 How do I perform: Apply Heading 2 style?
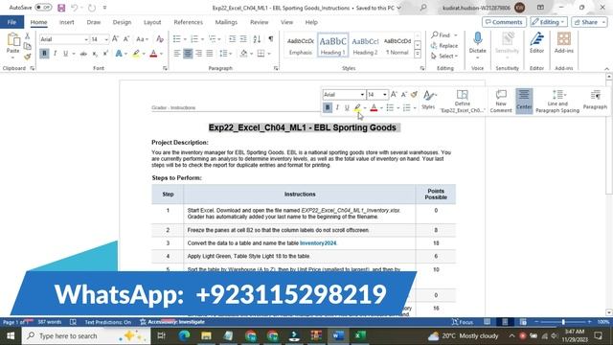click(365, 45)
